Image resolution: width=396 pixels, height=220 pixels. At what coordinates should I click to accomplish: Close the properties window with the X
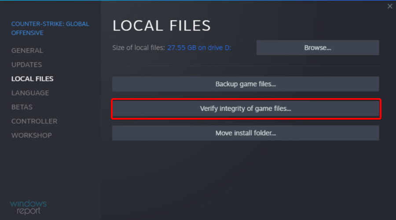389,6
